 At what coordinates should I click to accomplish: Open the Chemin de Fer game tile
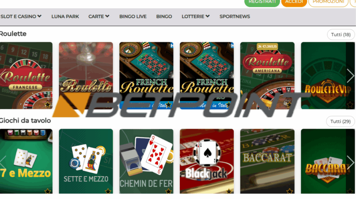(146, 161)
